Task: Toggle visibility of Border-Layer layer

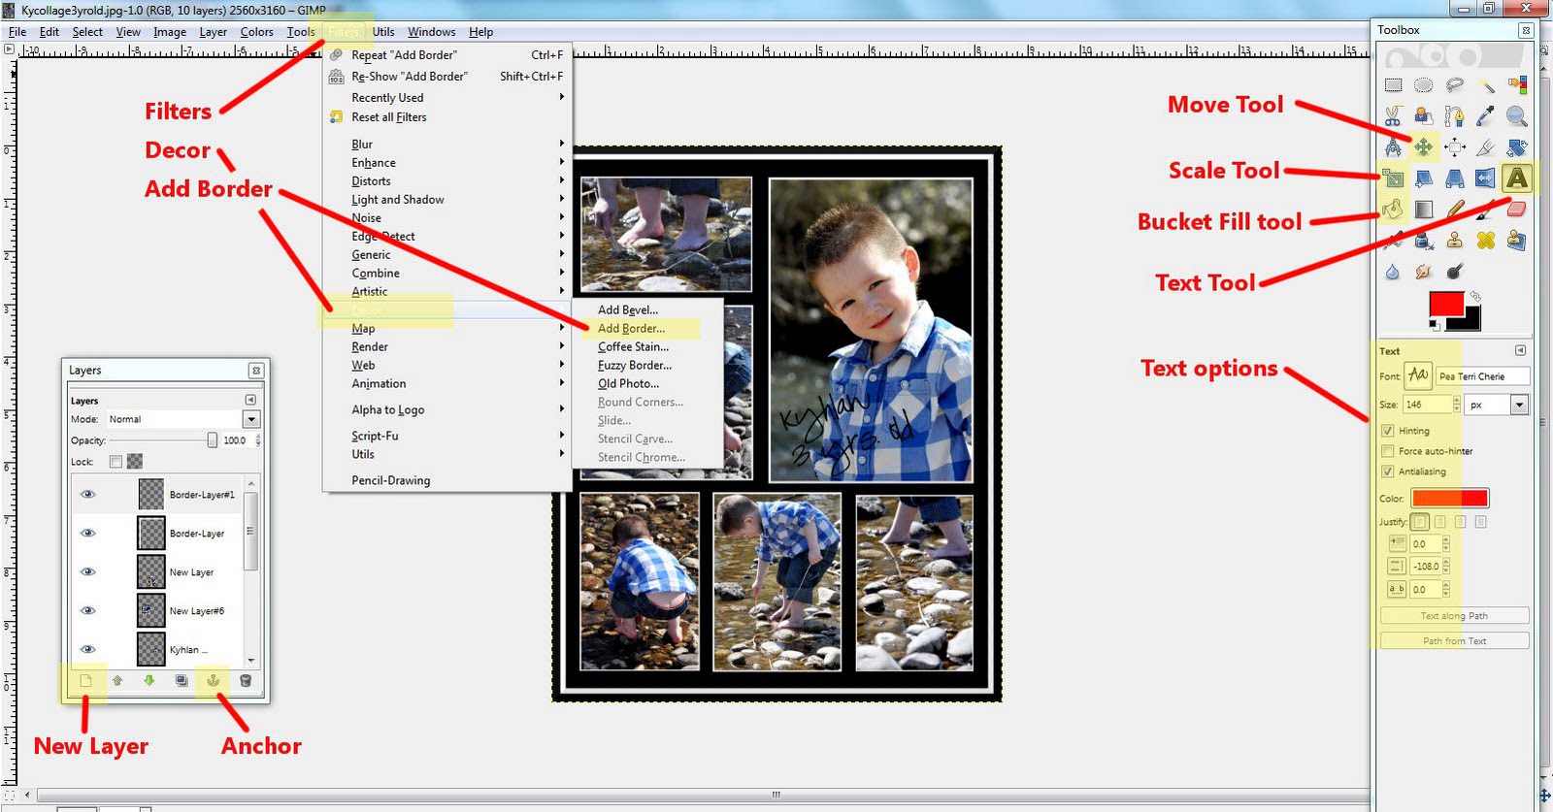Action: (x=87, y=534)
